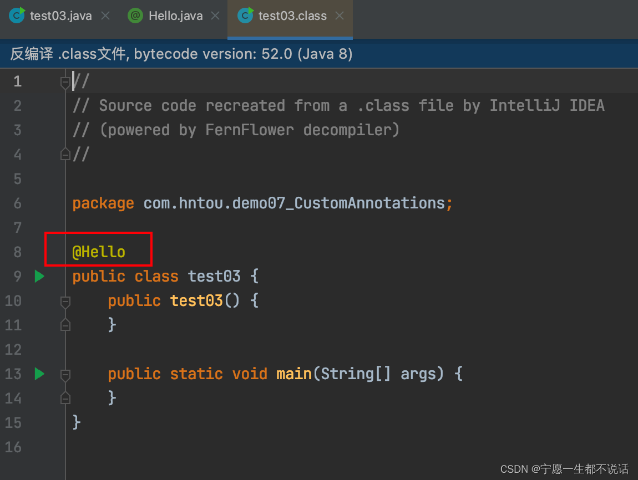The width and height of the screenshot is (638, 480).
Task: Click the gutter marker next to line 13
Action: [x=65, y=374]
